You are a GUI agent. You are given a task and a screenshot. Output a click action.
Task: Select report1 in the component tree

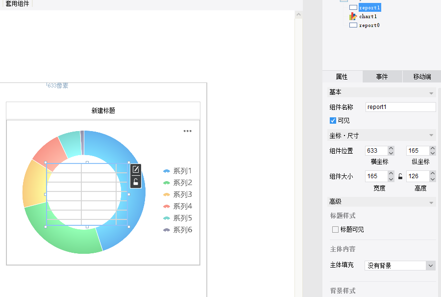click(x=369, y=7)
